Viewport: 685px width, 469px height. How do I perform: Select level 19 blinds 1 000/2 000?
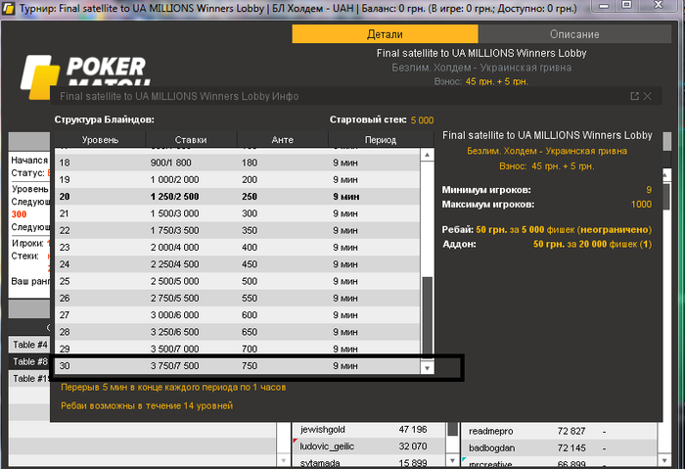237,179
